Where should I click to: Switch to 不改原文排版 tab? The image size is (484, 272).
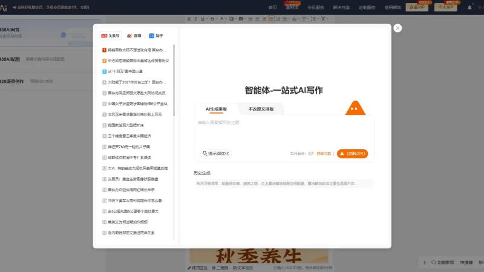[x=261, y=109]
